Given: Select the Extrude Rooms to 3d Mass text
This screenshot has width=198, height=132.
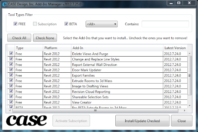Looking at the screenshot, I should tap(92, 81).
